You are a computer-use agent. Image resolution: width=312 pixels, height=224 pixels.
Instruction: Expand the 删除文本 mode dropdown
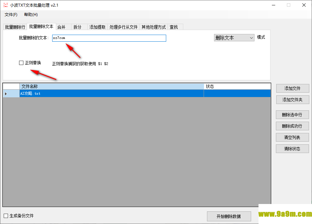coord(234,38)
